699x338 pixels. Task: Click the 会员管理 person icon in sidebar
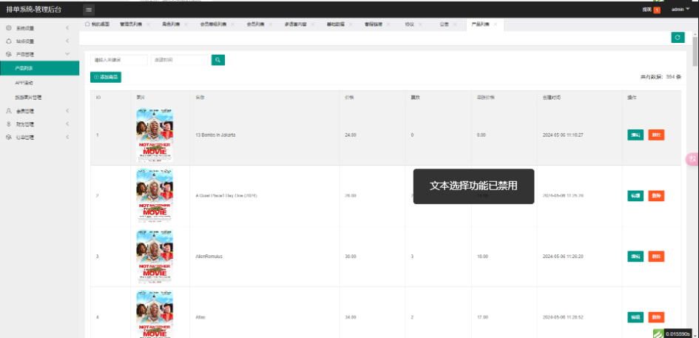pyautogui.click(x=9, y=111)
